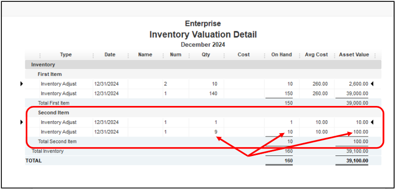
Task: Click the column divider handle between Type and Date
Action: click(x=93, y=55)
